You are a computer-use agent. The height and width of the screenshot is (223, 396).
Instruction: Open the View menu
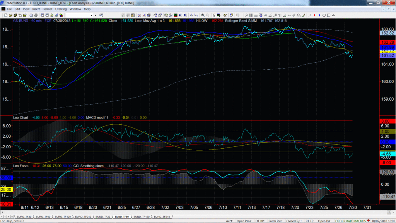coord(26,9)
